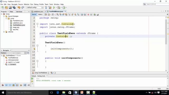This screenshot has width=169, height=95.
Task: Click swing.TextFieldDemo in the breadcrumb bar
Action: (41, 73)
